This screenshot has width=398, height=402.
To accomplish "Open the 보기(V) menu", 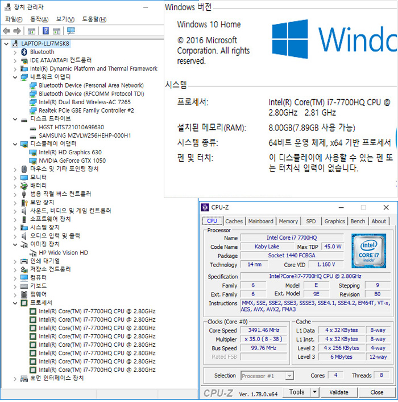I will pyautogui.click(x=65, y=19).
